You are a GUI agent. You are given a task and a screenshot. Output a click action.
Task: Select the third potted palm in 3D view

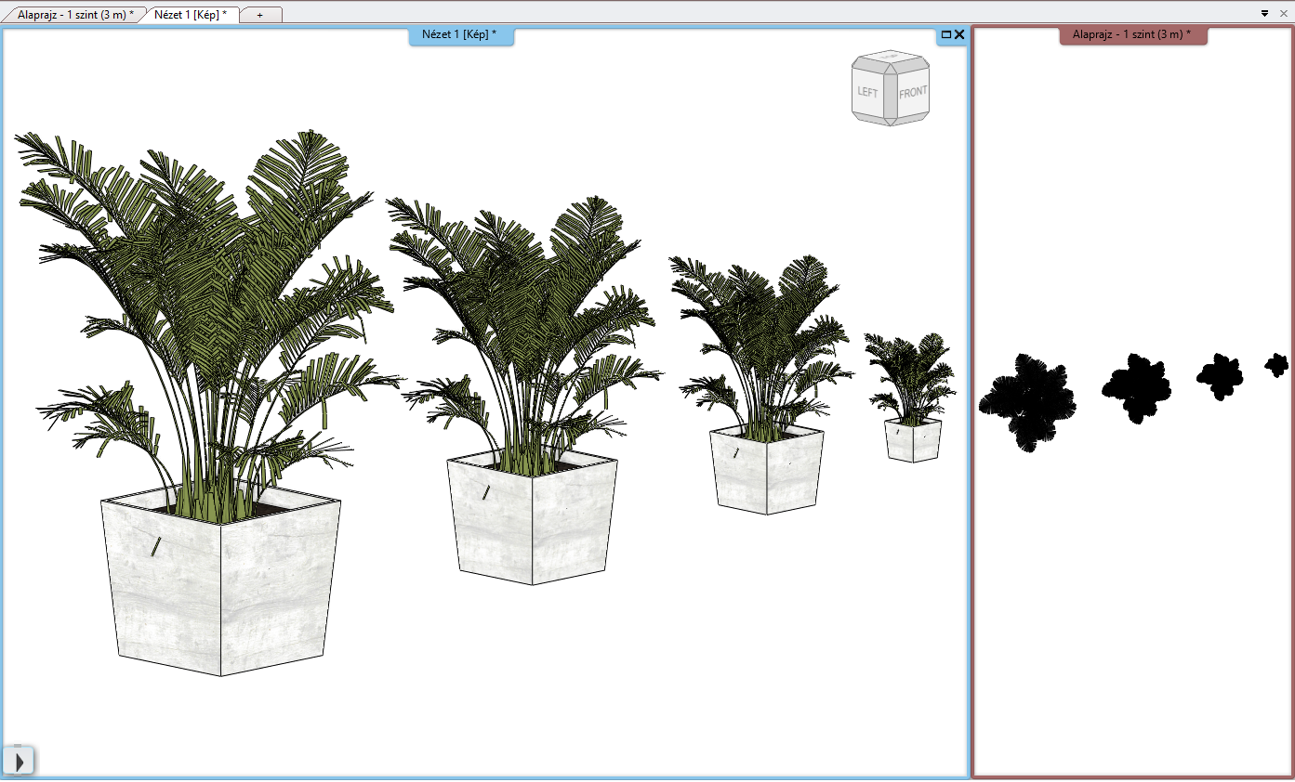pos(766,469)
